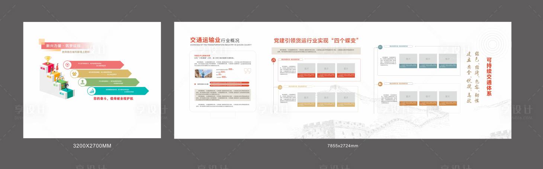Click the vertical 可持续交通体系 title
The height and width of the screenshot is (169, 543).
pos(489,77)
